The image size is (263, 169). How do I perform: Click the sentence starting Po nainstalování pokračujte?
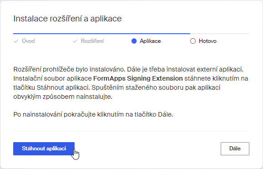[93, 115]
